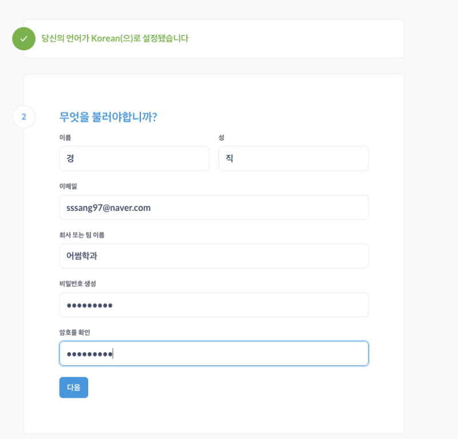Click the heading 무엇을 불러야합니까?
458x439 pixels.
click(108, 117)
